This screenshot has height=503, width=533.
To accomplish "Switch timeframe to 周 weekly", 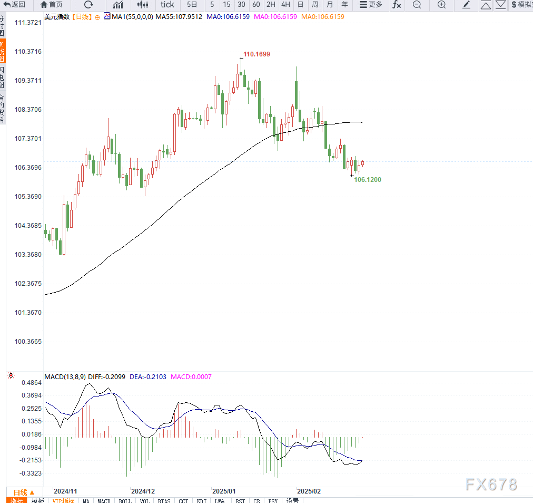I will 315,5.
